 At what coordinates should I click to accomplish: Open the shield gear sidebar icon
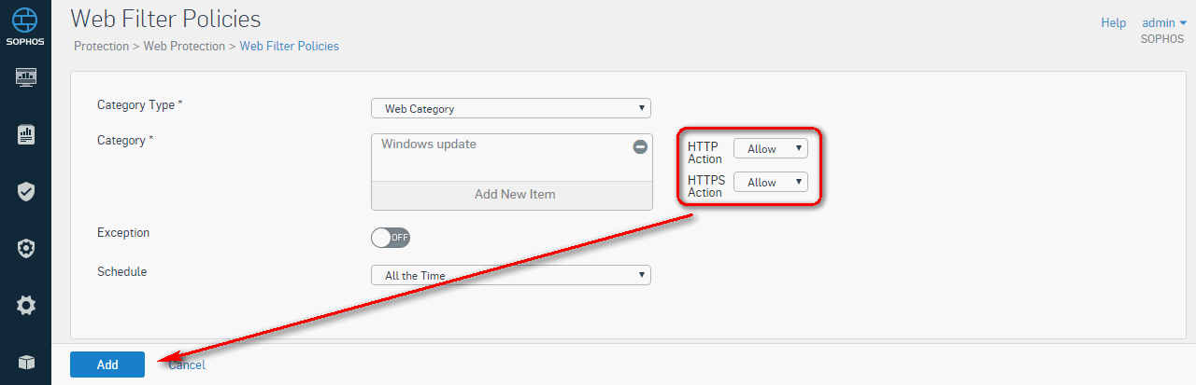click(x=26, y=248)
